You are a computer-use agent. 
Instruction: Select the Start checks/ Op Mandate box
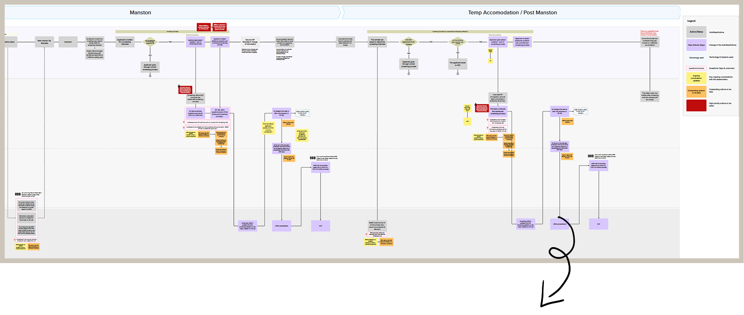pos(44,42)
